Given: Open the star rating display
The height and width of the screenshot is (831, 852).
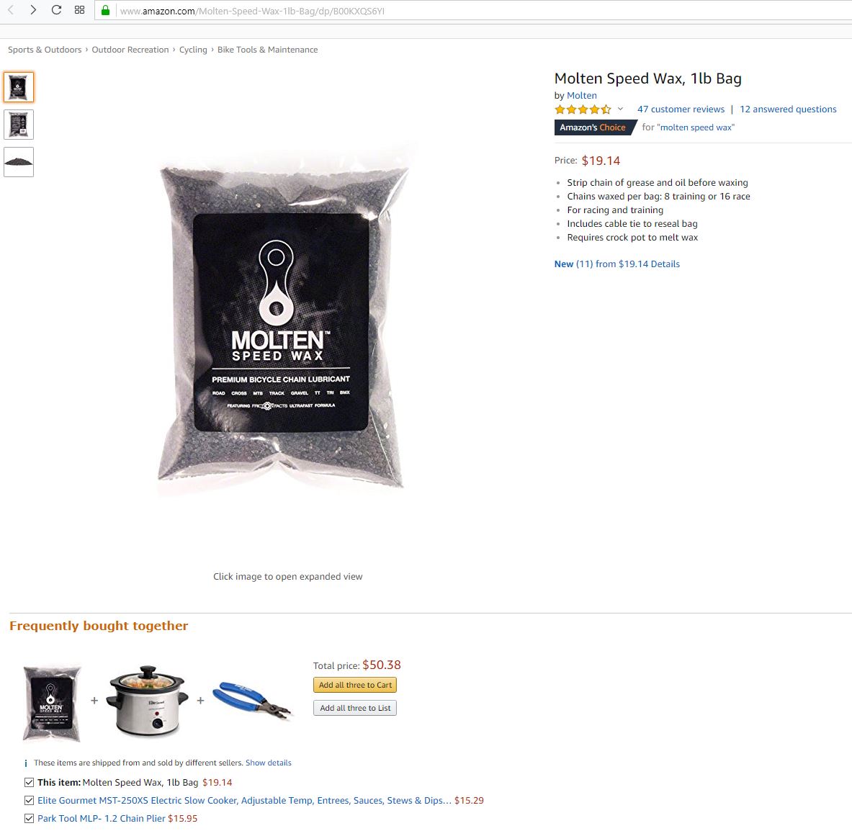Looking at the screenshot, I should (x=583, y=109).
